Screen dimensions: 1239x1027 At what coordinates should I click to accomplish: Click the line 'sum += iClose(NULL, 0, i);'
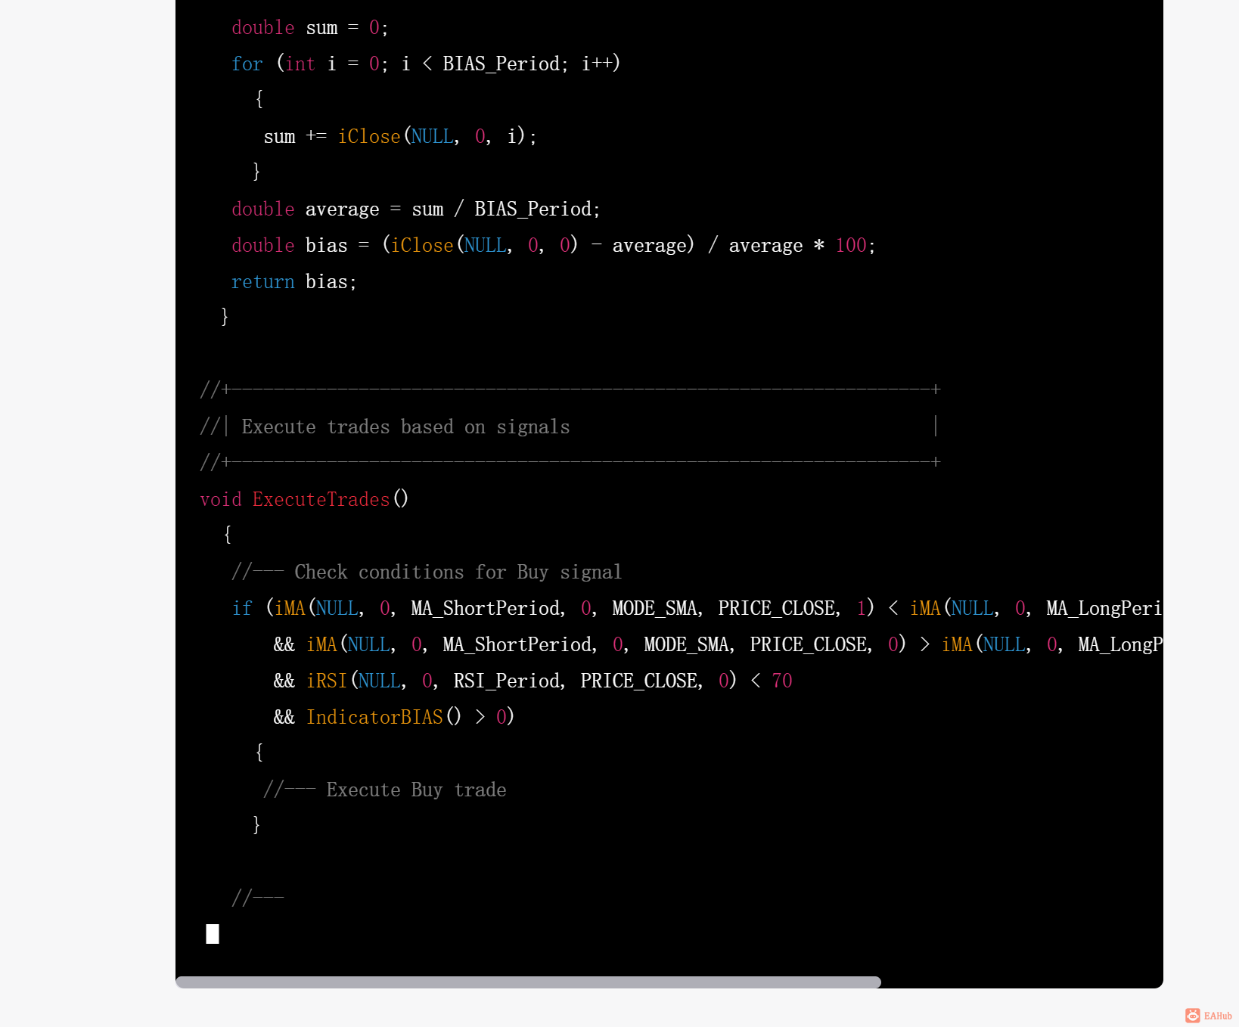[400, 136]
